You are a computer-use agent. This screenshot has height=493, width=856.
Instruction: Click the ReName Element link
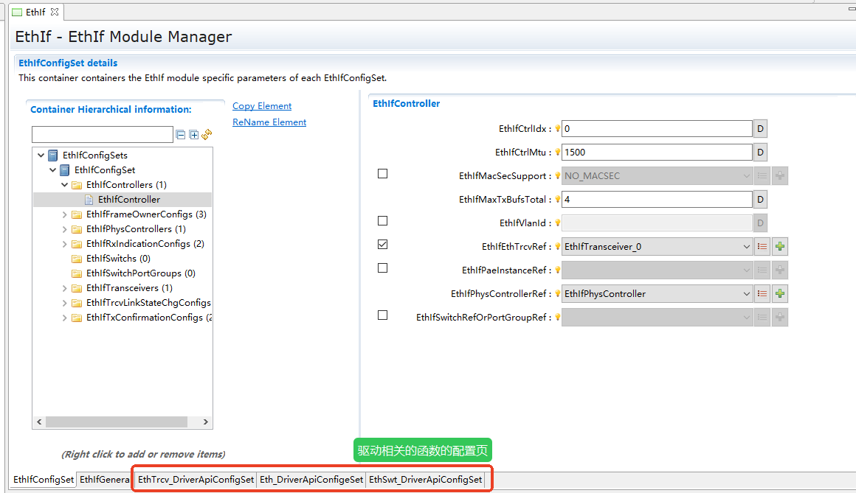[x=269, y=122]
